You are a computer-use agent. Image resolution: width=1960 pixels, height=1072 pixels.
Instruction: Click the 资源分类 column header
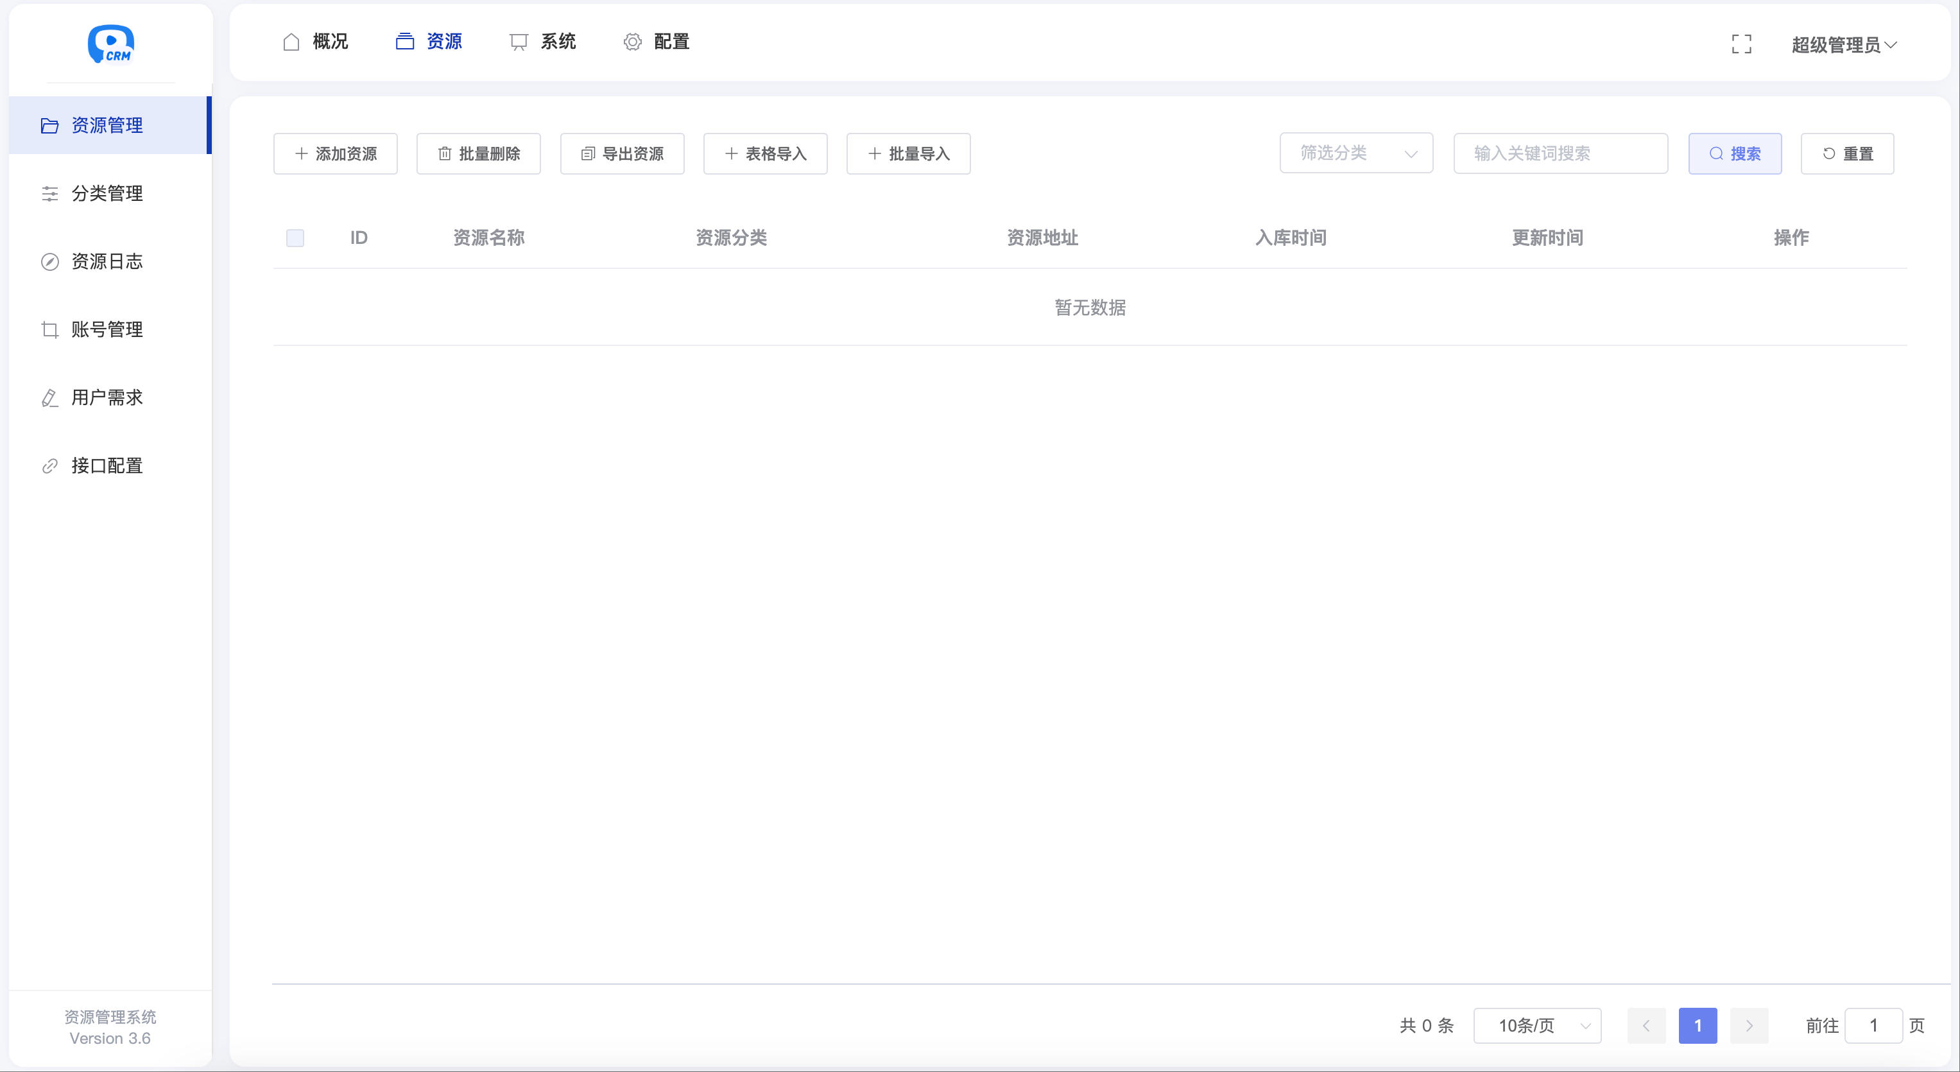731,238
